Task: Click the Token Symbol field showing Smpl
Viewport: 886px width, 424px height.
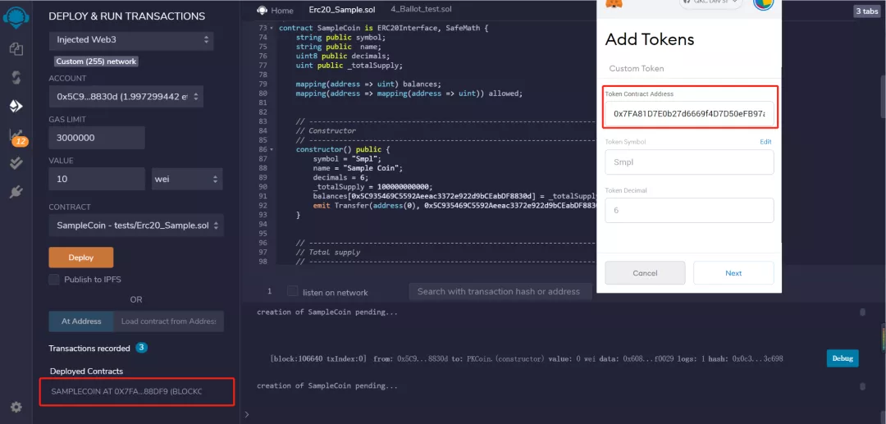Action: 689,162
